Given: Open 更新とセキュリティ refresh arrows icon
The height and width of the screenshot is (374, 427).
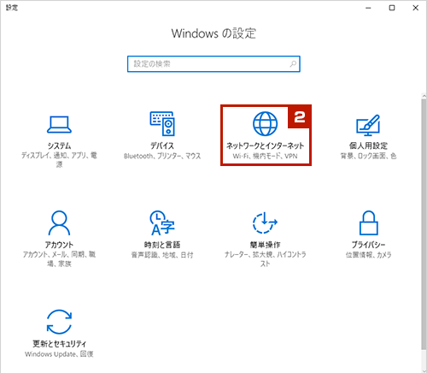Looking at the screenshot, I should pyautogui.click(x=59, y=322).
